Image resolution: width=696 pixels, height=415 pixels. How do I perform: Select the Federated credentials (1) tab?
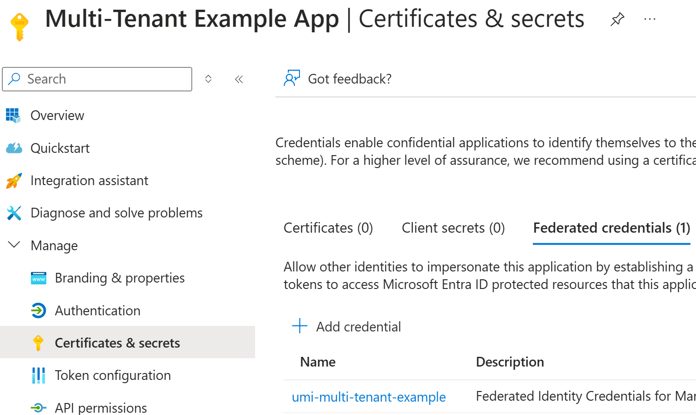[x=611, y=228]
